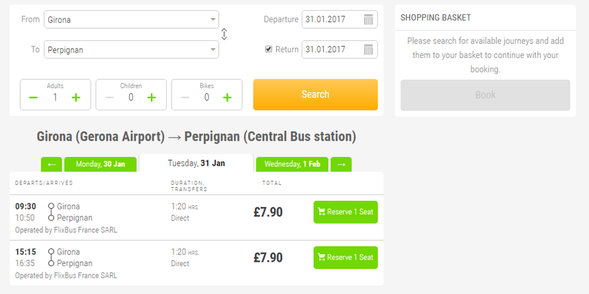Increase Adults count with plus icon
The height and width of the screenshot is (294, 589).
click(x=76, y=98)
